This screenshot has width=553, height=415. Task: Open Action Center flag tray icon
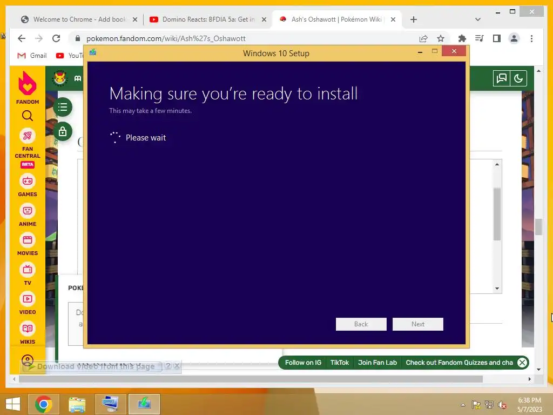point(476,405)
